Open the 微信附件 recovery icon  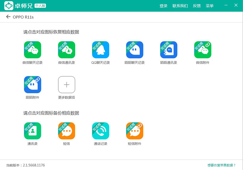(202, 50)
